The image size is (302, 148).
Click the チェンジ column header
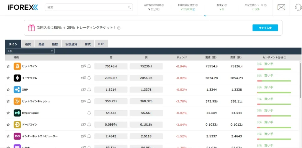coord(181,57)
